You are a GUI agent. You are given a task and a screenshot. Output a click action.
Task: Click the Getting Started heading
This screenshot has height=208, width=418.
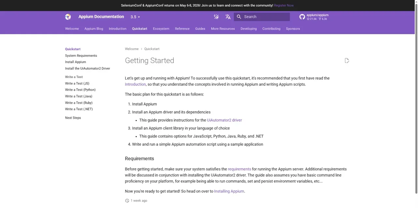click(x=150, y=61)
